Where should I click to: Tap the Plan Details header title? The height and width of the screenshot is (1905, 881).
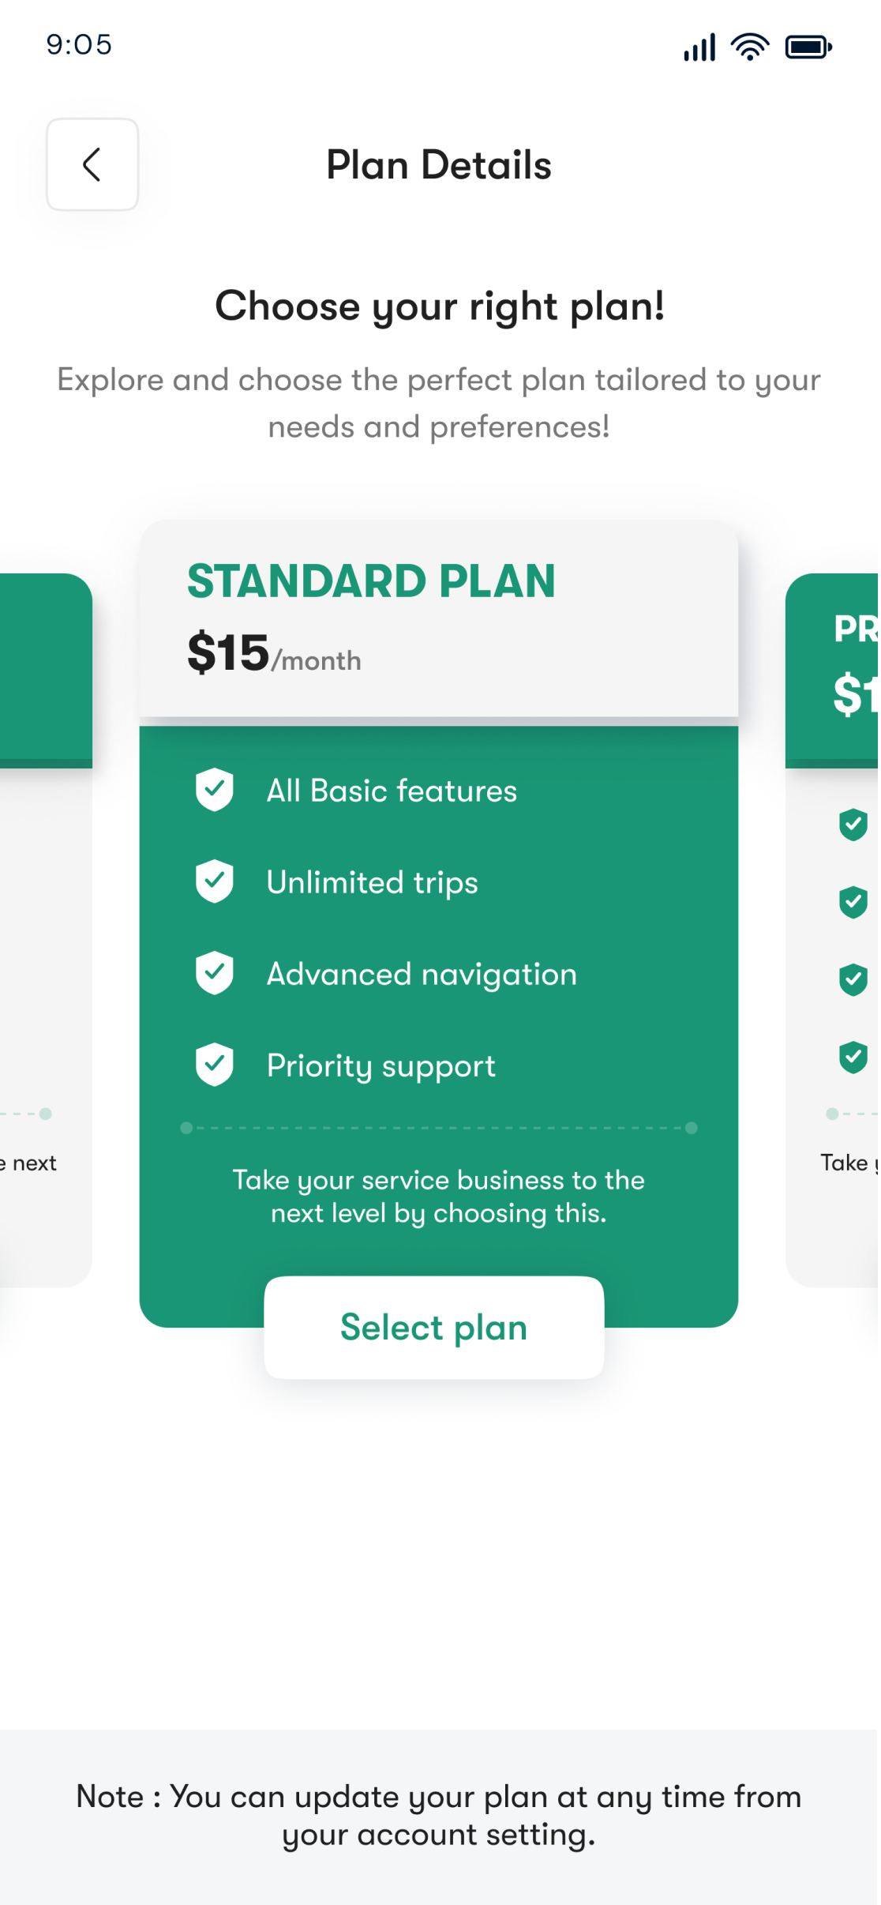click(x=439, y=165)
